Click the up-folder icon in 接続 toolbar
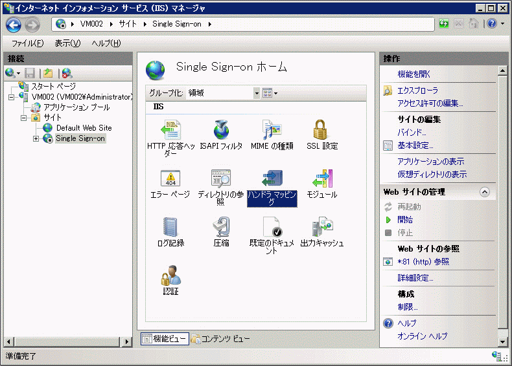Screen dimensions: 512x366 tap(49, 73)
